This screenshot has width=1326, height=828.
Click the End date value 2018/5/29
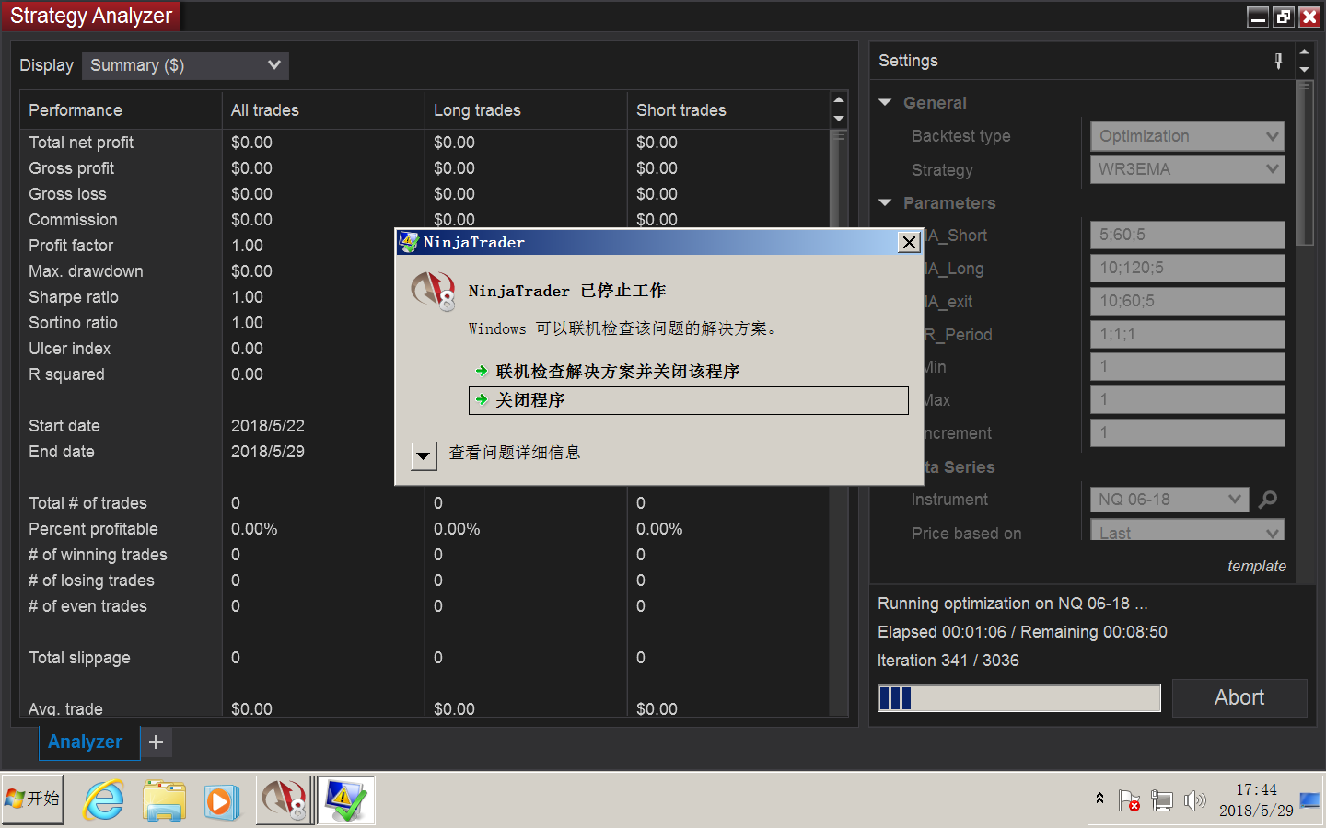click(x=268, y=452)
